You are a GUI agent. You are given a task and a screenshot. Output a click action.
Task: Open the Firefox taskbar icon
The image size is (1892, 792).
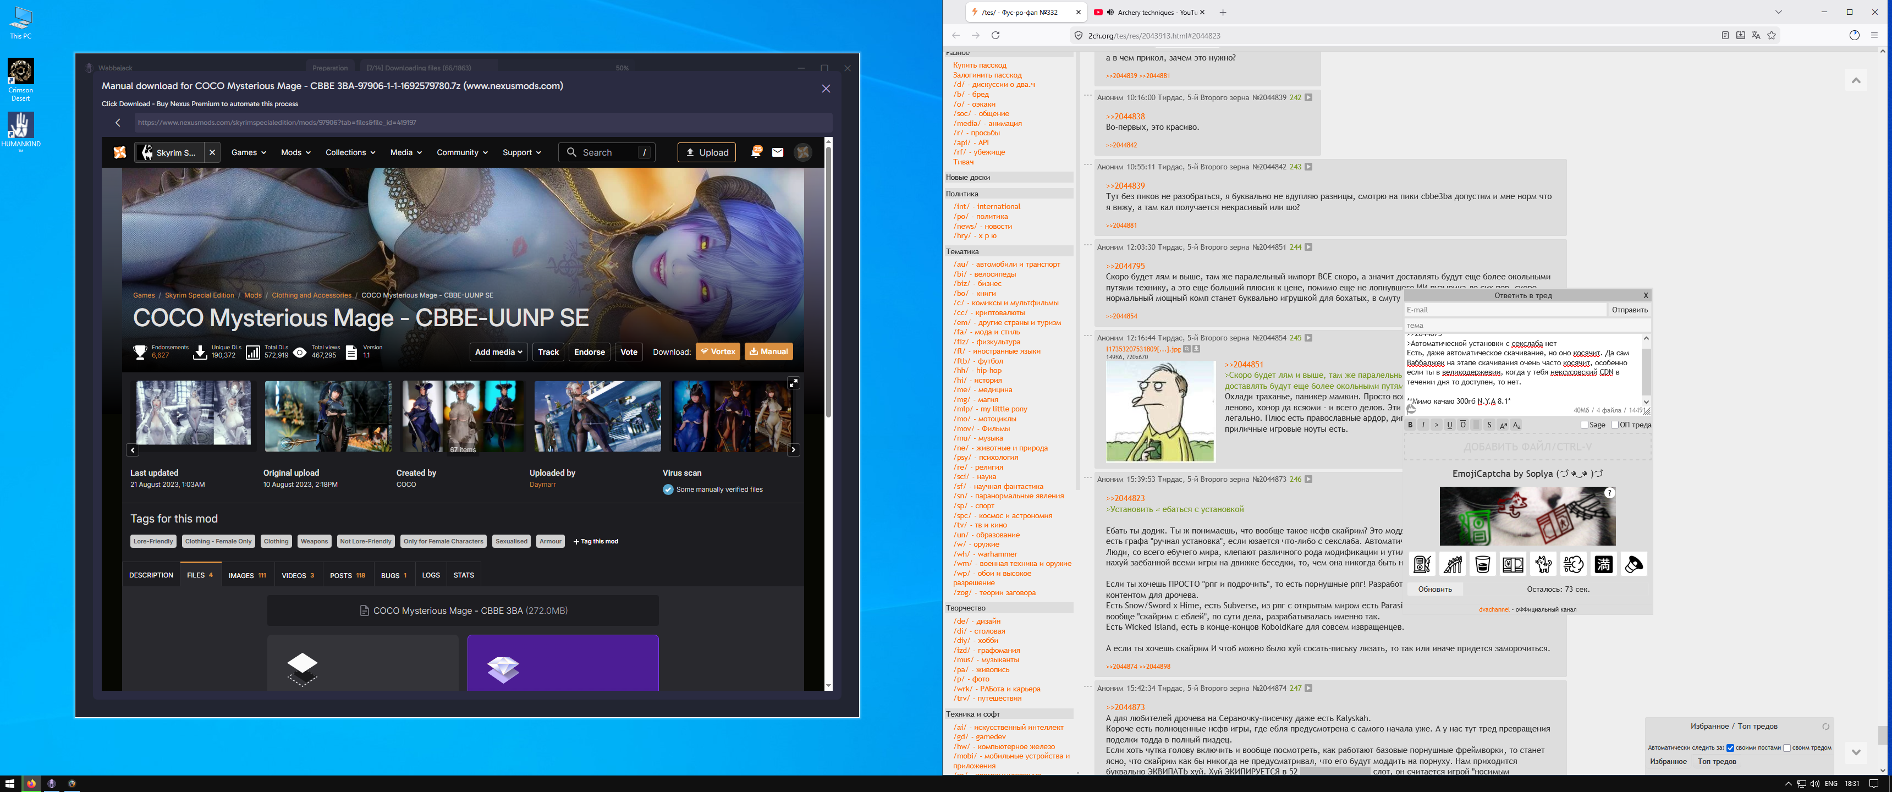pos(31,783)
